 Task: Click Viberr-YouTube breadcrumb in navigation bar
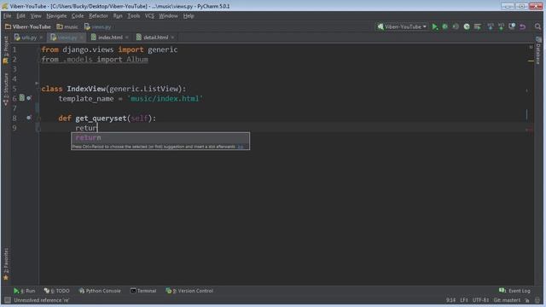28,26
